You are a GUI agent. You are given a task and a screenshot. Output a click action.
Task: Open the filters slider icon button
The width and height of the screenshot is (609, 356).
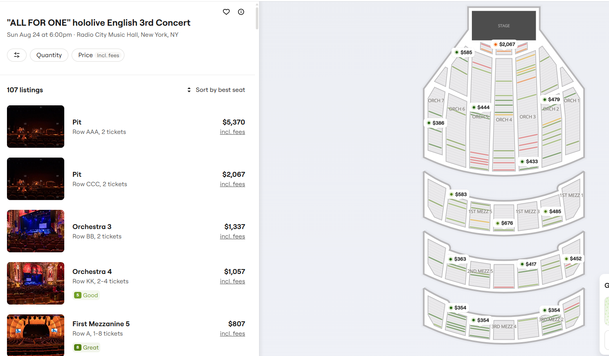click(17, 55)
